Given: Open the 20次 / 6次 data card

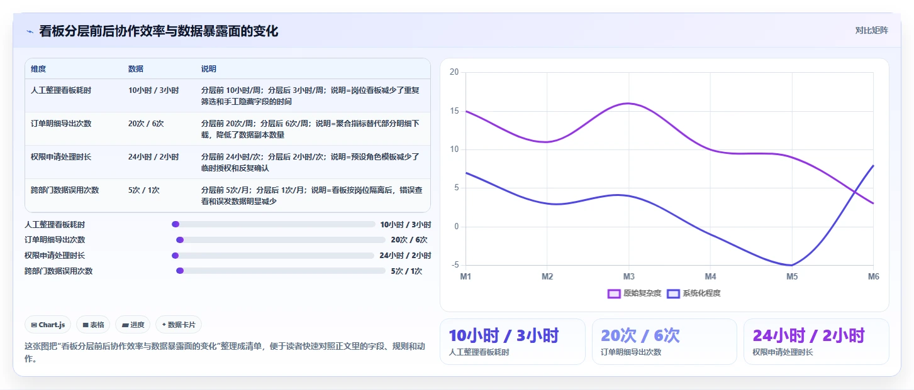Looking at the screenshot, I should coord(664,342).
